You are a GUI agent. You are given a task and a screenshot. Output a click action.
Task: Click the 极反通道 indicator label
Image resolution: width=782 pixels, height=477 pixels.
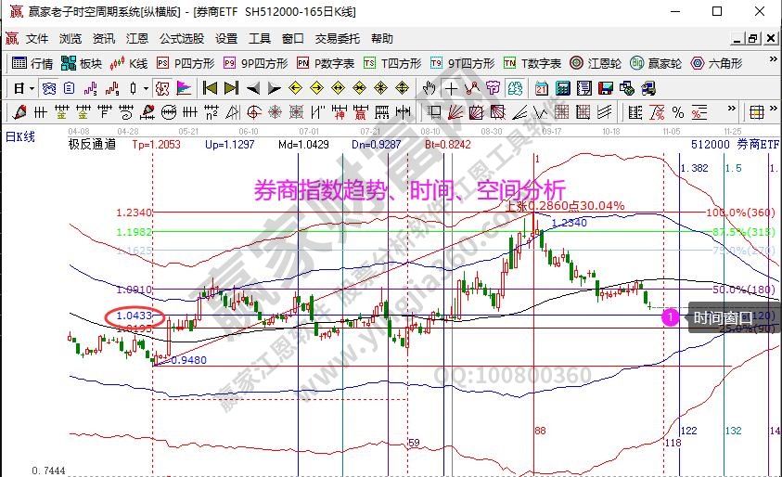click(92, 144)
